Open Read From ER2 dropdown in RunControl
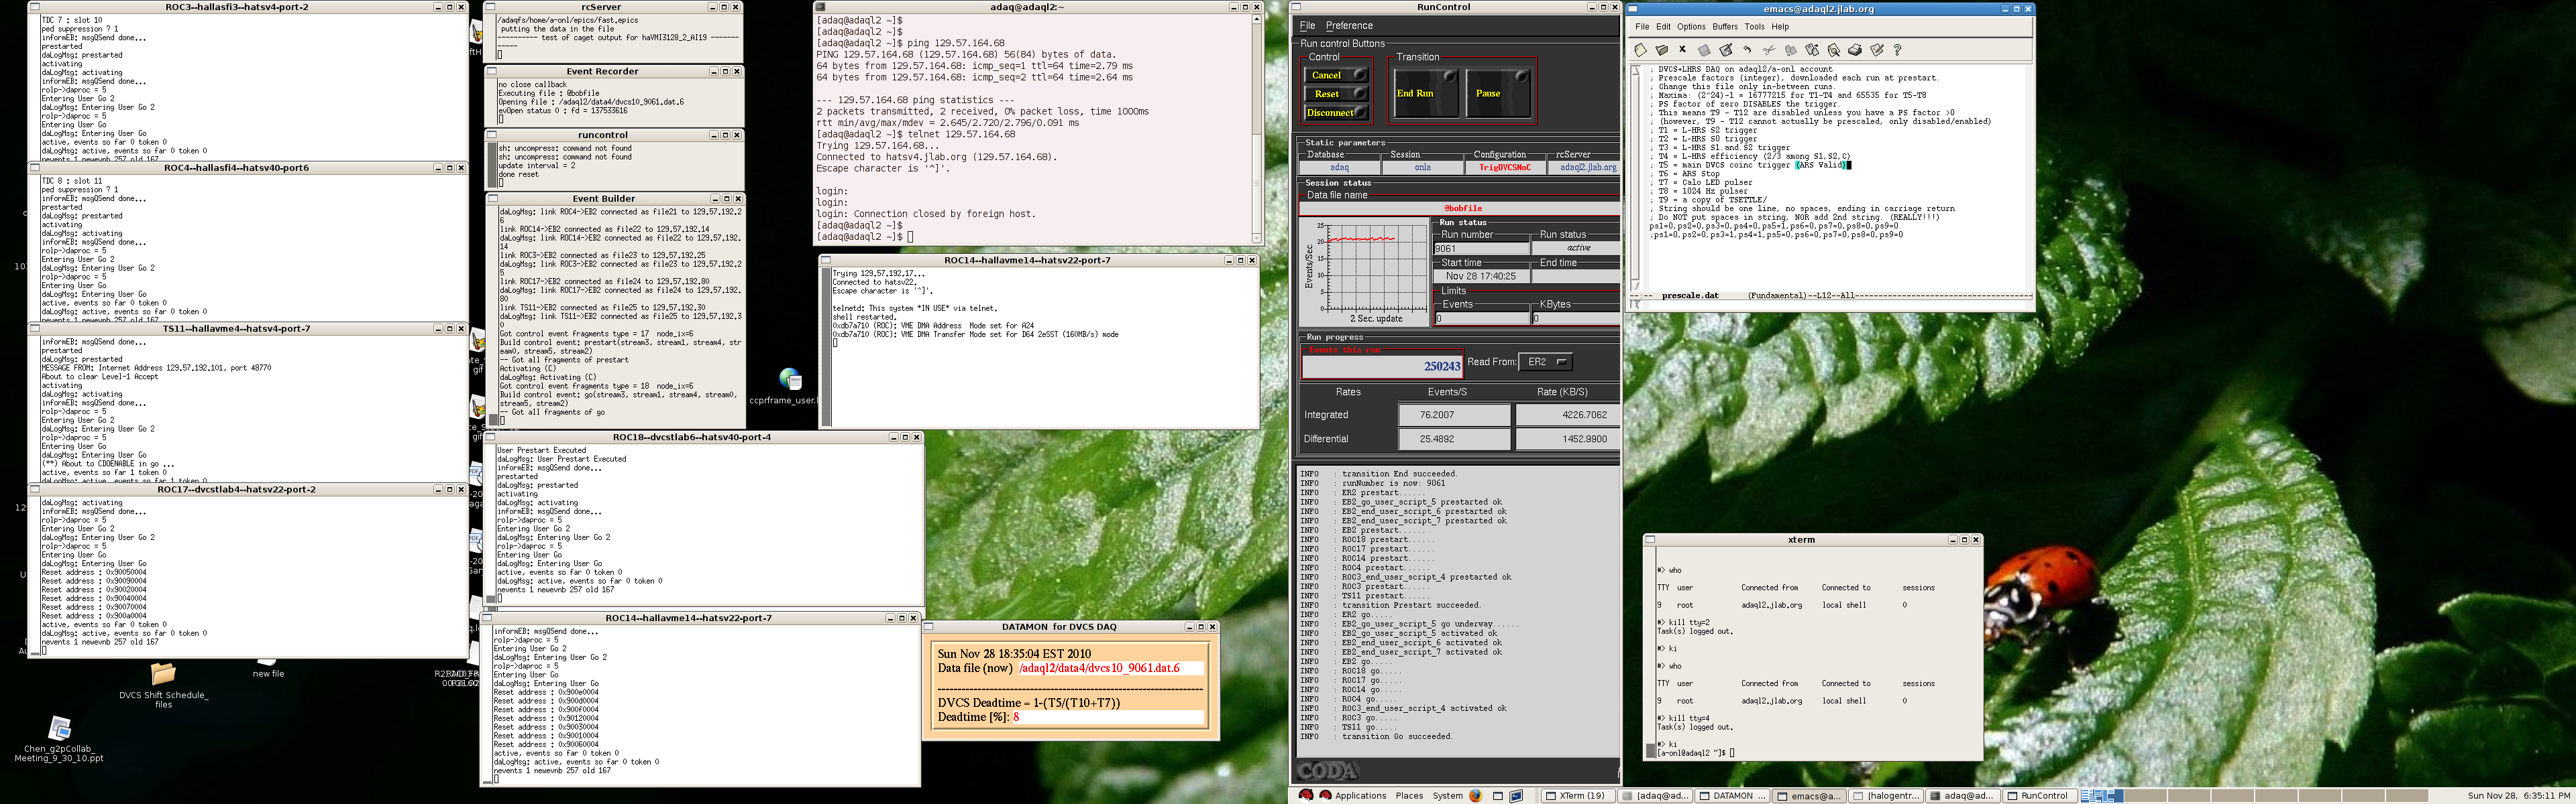Screen dimensions: 2576x804 (1545, 362)
